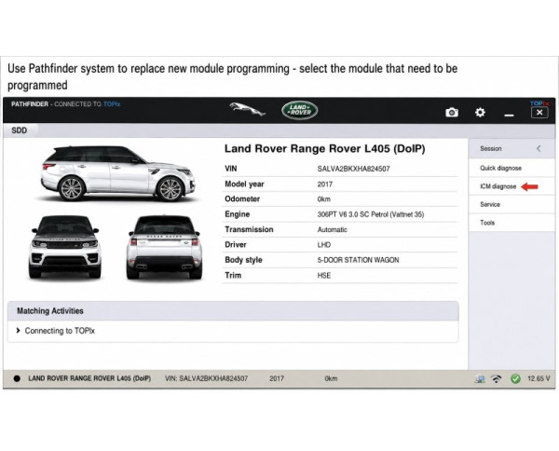559x451 pixels.
Task: Open the Service menu item
Action: 511,205
